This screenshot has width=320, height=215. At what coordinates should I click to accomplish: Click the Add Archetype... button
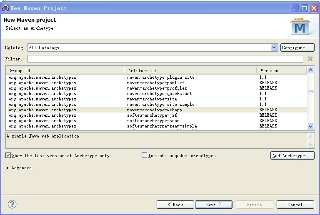[292, 155]
